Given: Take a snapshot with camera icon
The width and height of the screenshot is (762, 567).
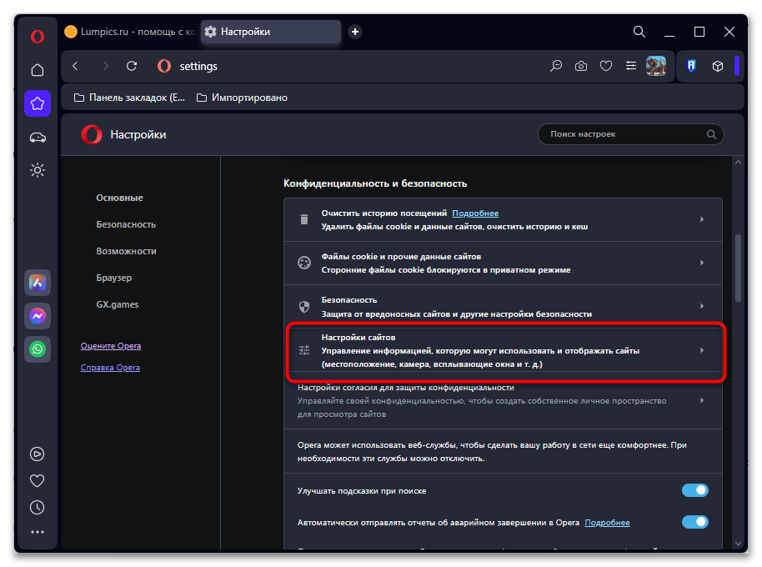Looking at the screenshot, I should 581,66.
